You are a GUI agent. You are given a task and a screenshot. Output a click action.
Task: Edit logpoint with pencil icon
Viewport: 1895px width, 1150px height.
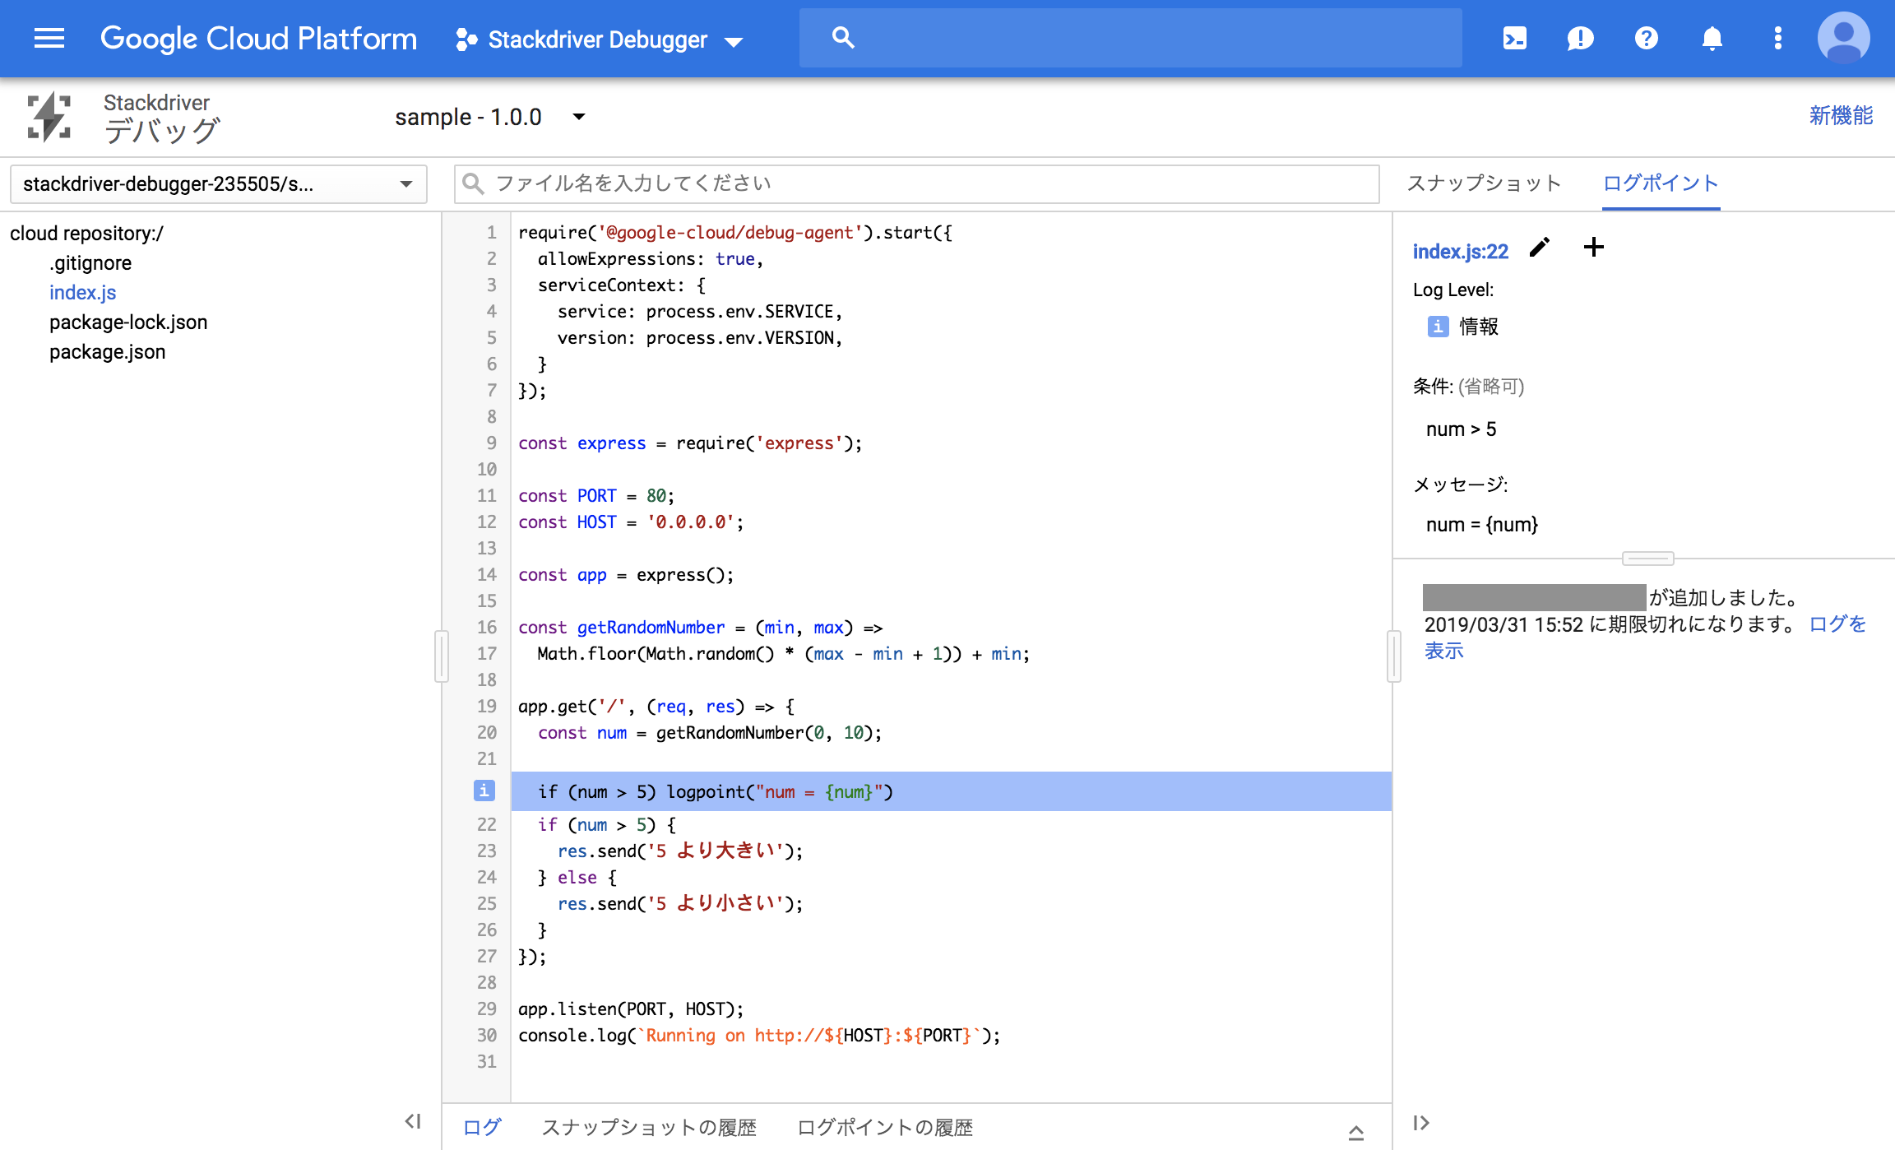tap(1540, 248)
